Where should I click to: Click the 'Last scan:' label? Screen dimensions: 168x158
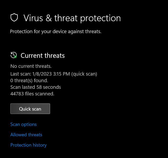[x=21, y=74]
